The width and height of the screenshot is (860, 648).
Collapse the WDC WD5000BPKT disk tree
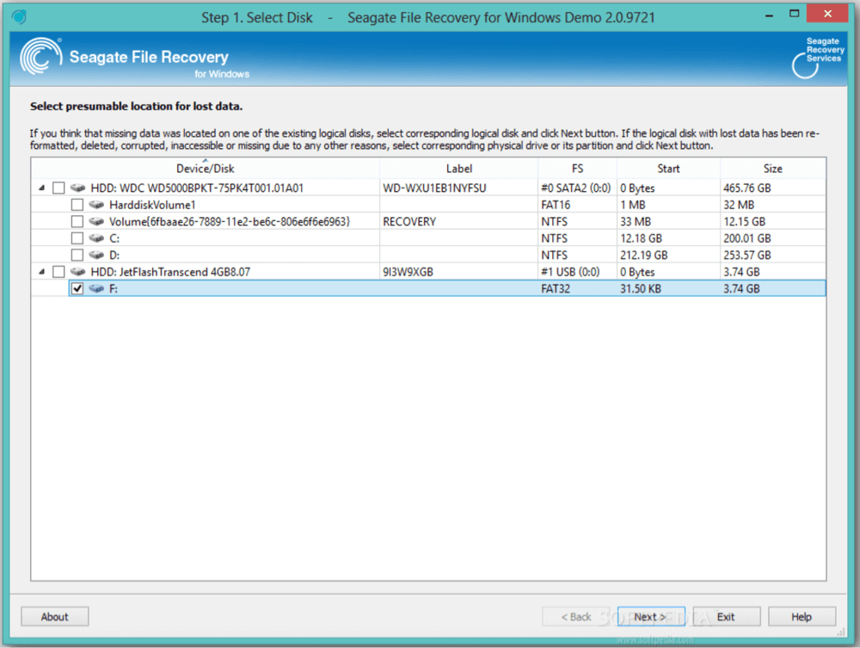[41, 188]
